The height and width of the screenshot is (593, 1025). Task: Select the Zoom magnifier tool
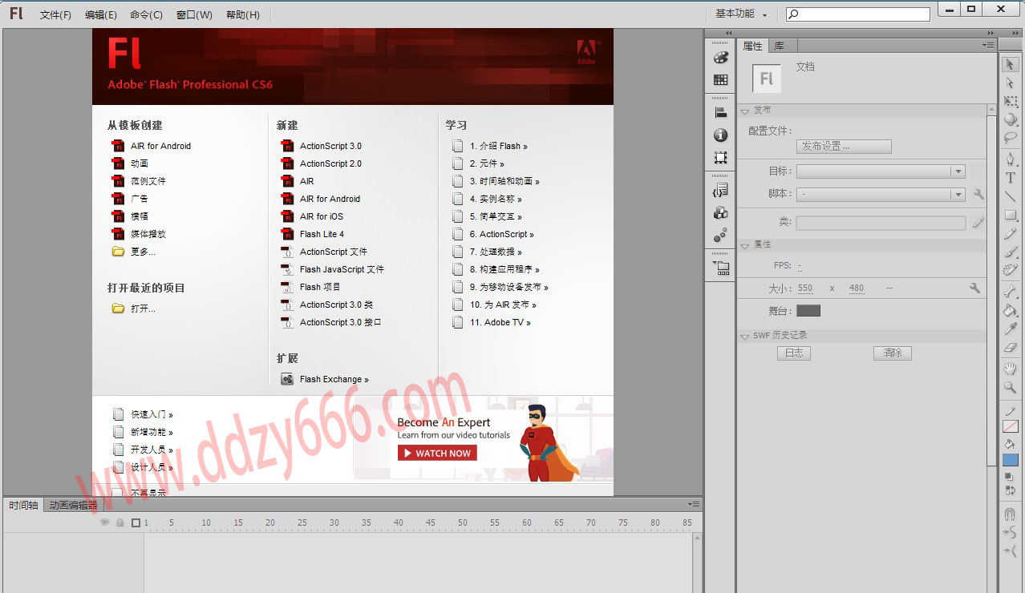[x=1011, y=388]
